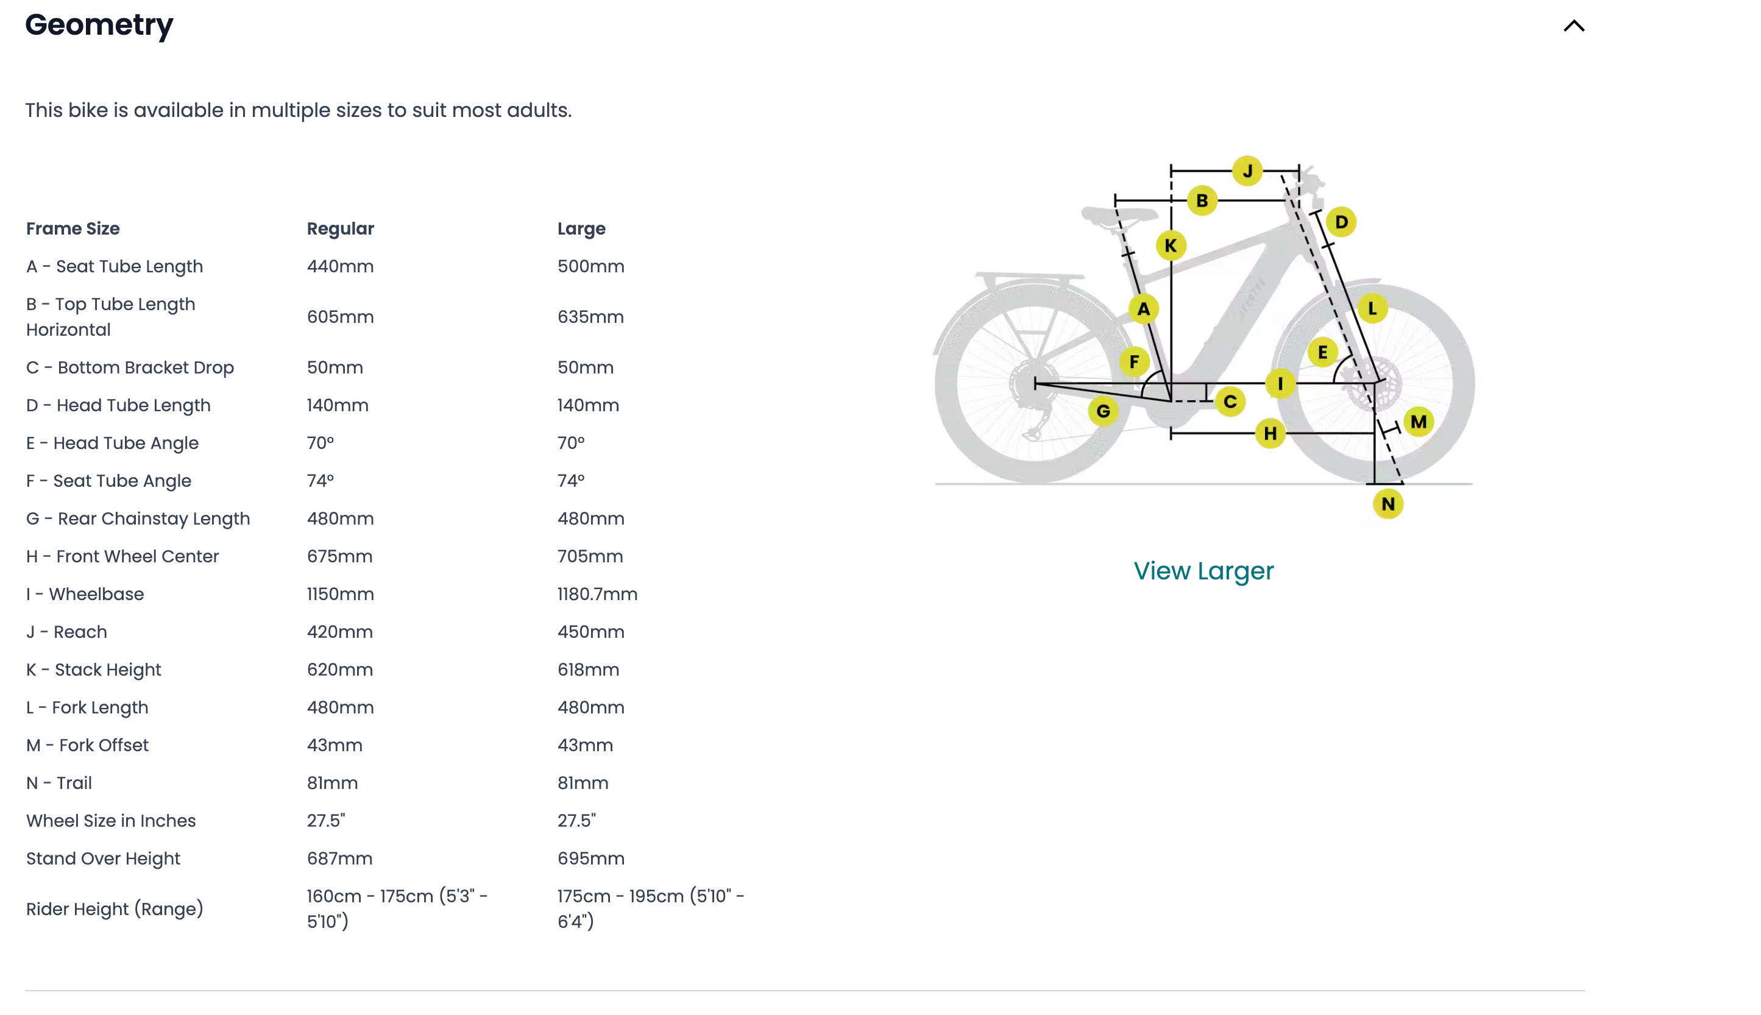
Task: Select the Large column header
Action: (581, 228)
